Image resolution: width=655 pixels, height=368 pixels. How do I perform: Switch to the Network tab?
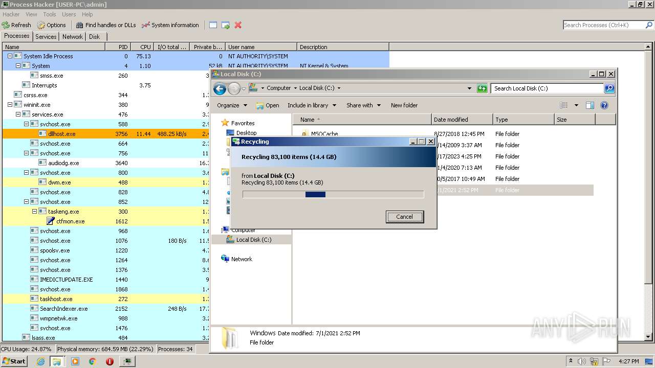pyautogui.click(x=73, y=37)
